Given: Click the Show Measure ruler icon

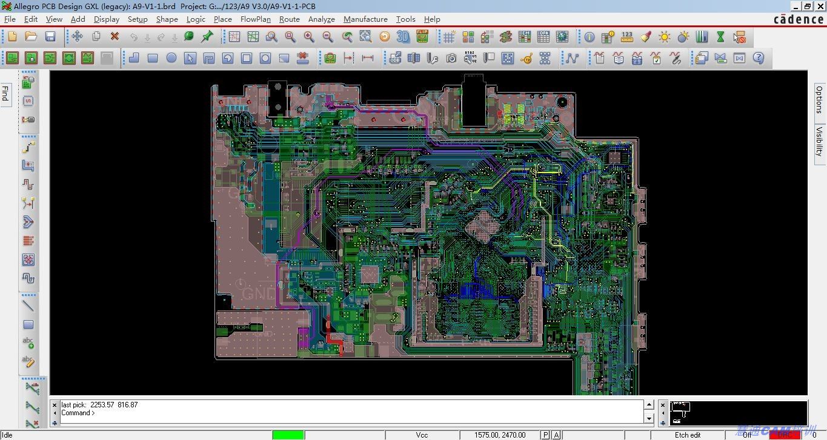Looking at the screenshot, I should pyautogui.click(x=627, y=37).
